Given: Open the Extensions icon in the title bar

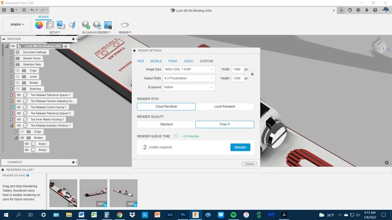Looking at the screenshot, I should (x=350, y=10).
